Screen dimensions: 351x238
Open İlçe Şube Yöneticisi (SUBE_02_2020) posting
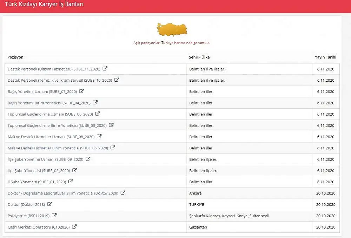[39, 171]
